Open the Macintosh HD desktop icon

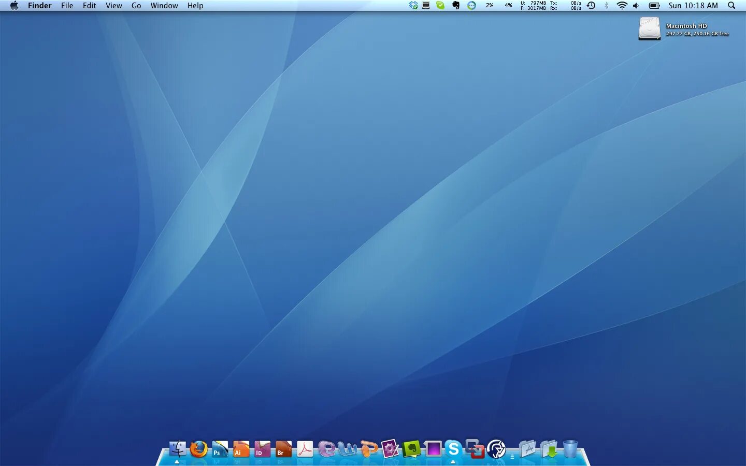pyautogui.click(x=649, y=28)
